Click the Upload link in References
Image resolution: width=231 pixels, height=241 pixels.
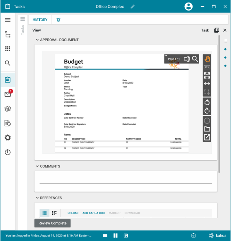click(73, 213)
